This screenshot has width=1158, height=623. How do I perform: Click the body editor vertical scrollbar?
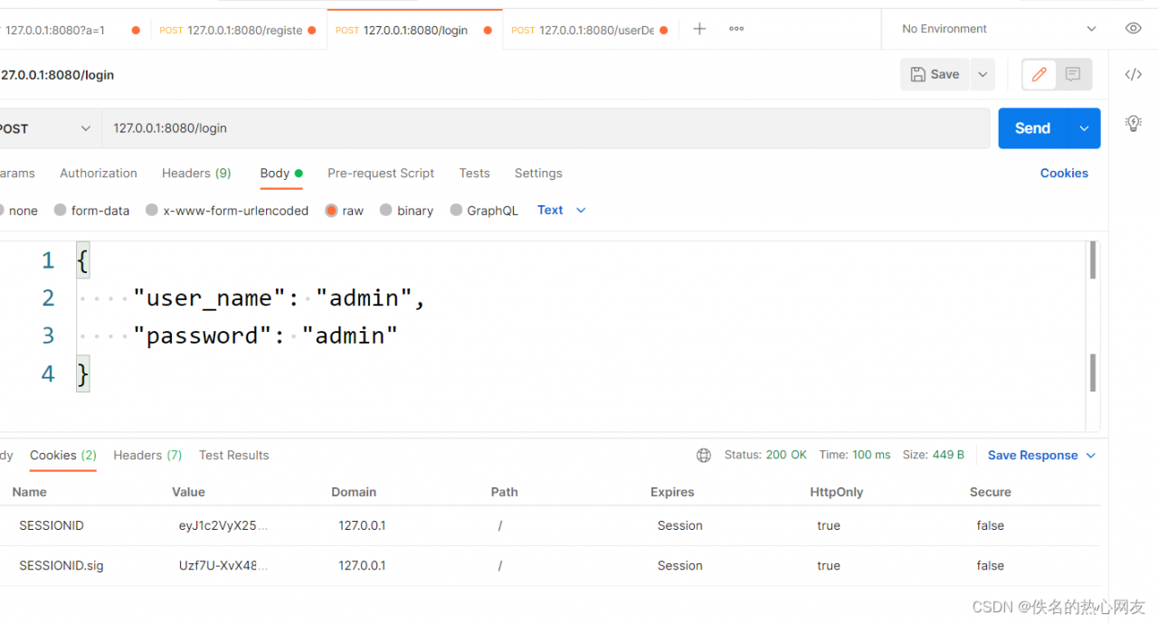(1093, 371)
